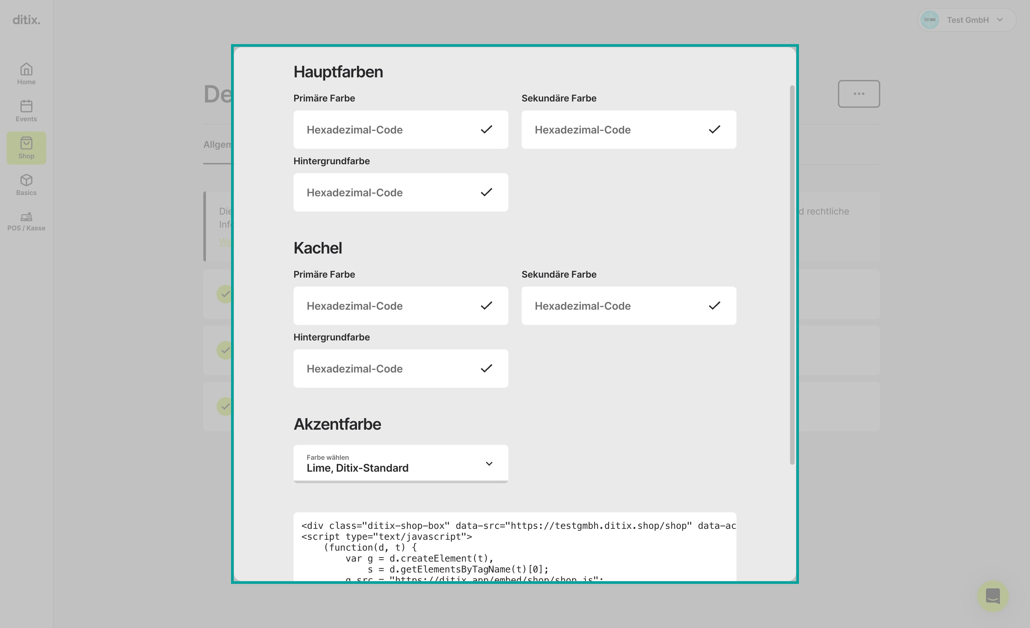Open the three-dots more options menu

coord(859,94)
